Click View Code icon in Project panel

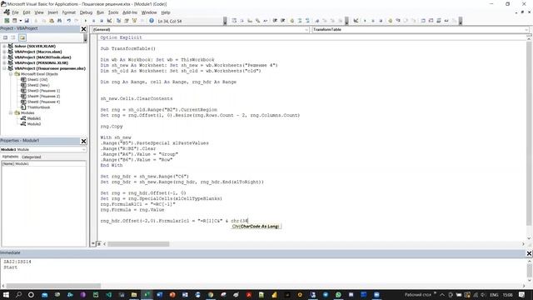pyautogui.click(x=6, y=37)
